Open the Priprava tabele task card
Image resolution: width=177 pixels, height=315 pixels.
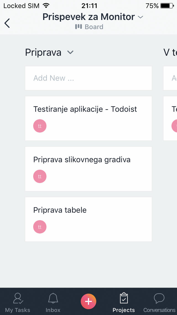[x=88, y=219]
